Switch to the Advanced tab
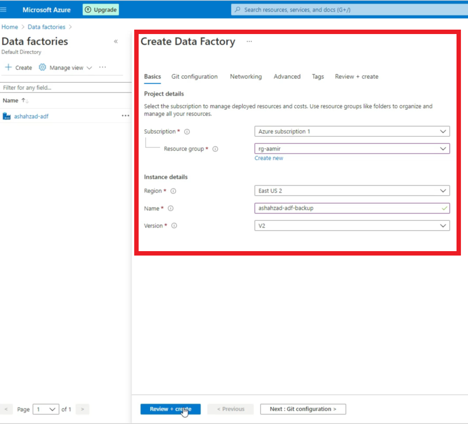This screenshot has height=424, width=468. [287, 76]
